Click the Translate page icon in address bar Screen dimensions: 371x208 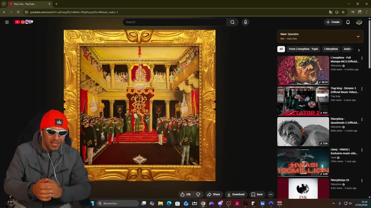(x=331, y=12)
